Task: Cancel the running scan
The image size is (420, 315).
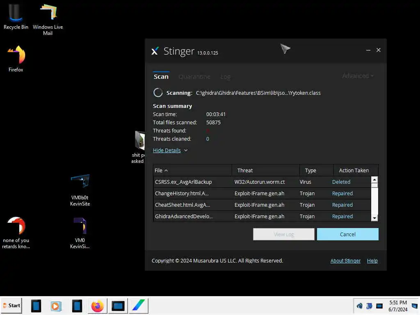Action: [x=348, y=234]
